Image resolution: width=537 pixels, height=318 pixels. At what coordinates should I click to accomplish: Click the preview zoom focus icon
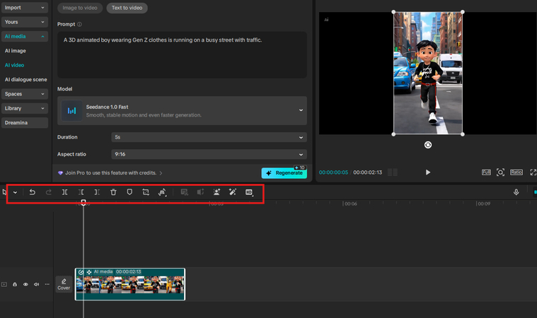click(500, 172)
